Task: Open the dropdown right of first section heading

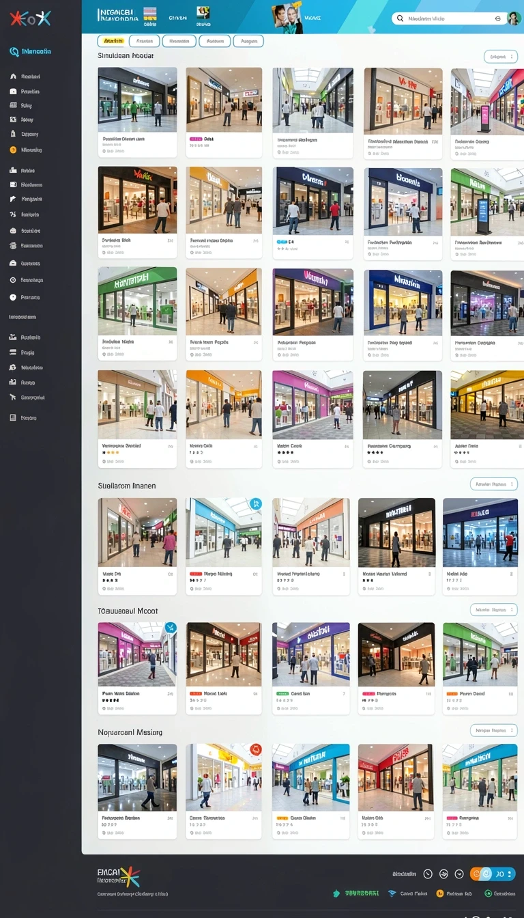Action: coord(500,57)
